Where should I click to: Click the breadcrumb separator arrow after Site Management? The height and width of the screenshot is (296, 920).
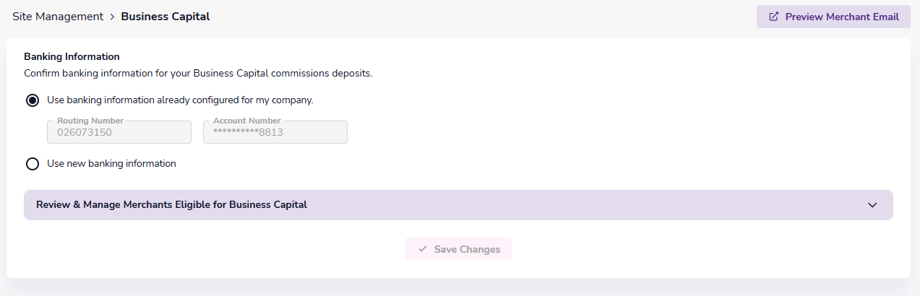pyautogui.click(x=113, y=17)
